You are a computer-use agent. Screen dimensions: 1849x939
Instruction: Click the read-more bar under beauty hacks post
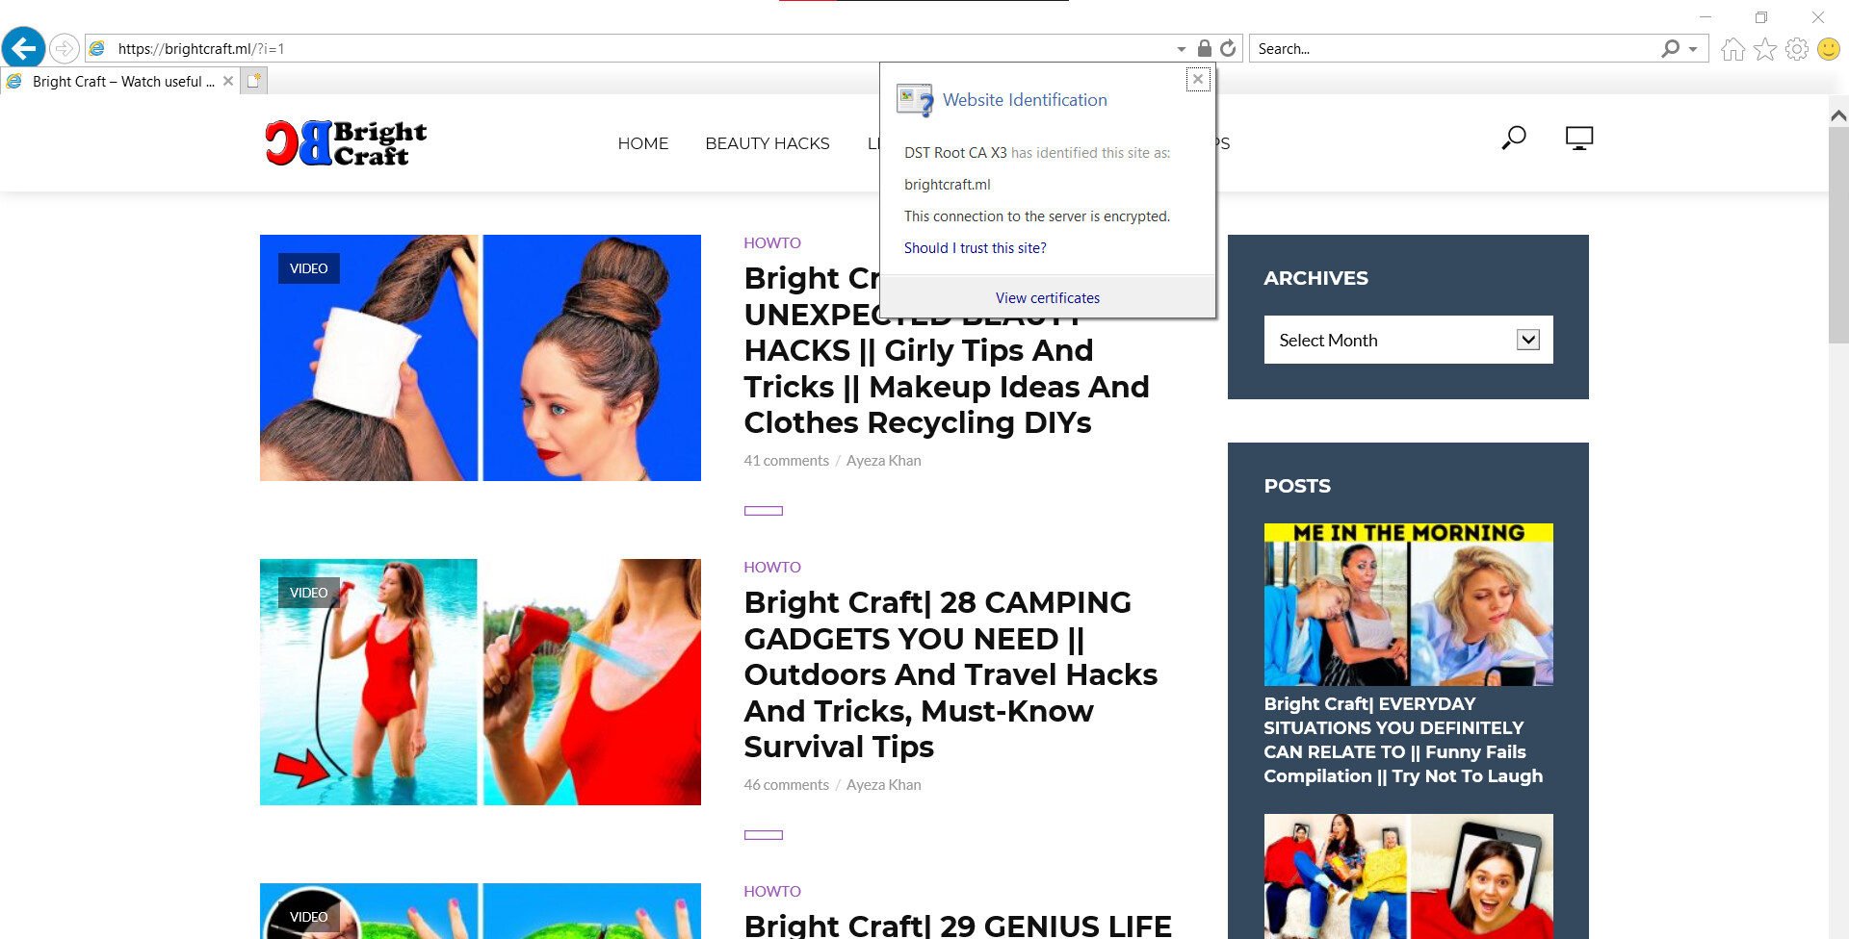pos(764,511)
